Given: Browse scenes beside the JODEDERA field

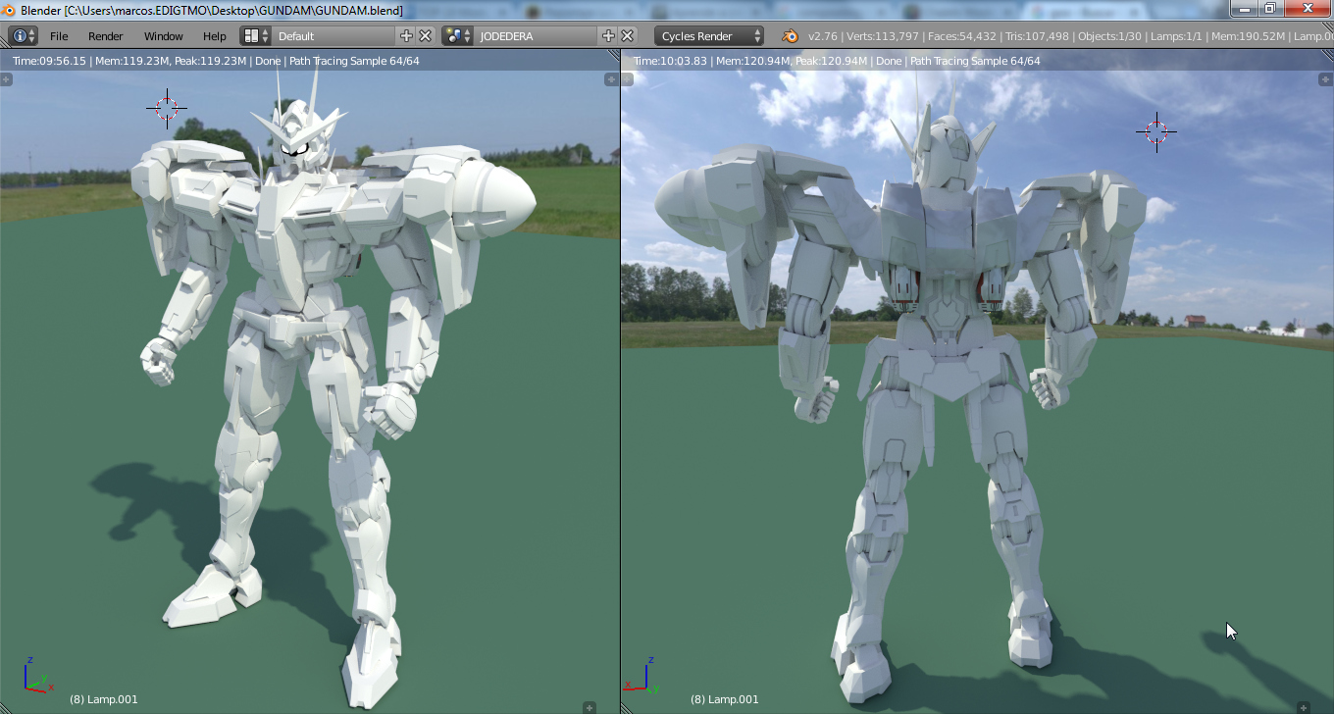Looking at the screenshot, I should click(x=456, y=36).
